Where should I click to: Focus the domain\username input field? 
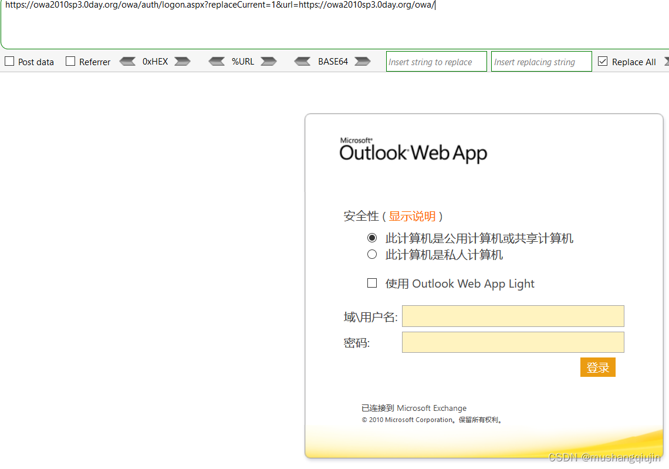[x=513, y=316]
